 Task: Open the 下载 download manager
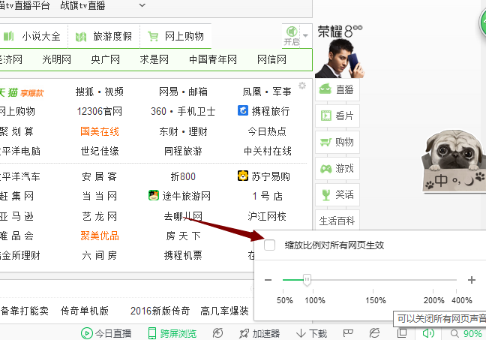pos(311,333)
